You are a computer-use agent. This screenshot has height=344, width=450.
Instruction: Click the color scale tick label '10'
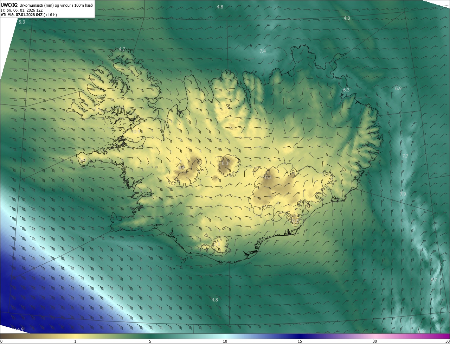[225, 341]
